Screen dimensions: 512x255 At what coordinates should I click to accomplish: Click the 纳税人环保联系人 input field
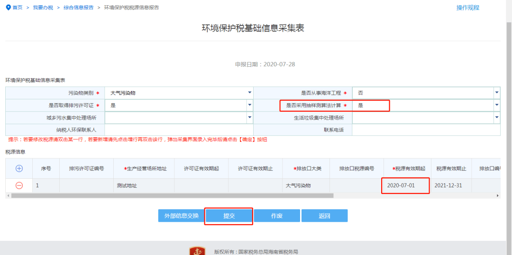pos(179,130)
